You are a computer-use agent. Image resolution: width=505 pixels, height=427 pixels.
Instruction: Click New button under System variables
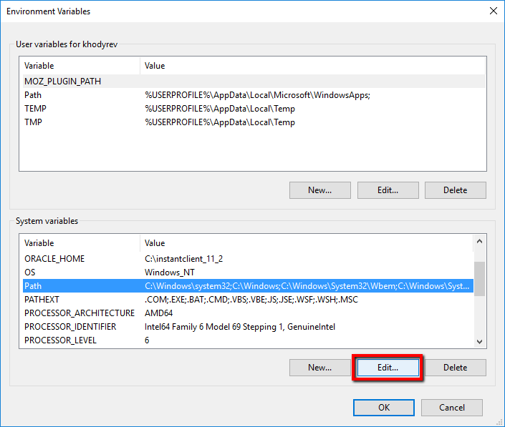pos(319,368)
